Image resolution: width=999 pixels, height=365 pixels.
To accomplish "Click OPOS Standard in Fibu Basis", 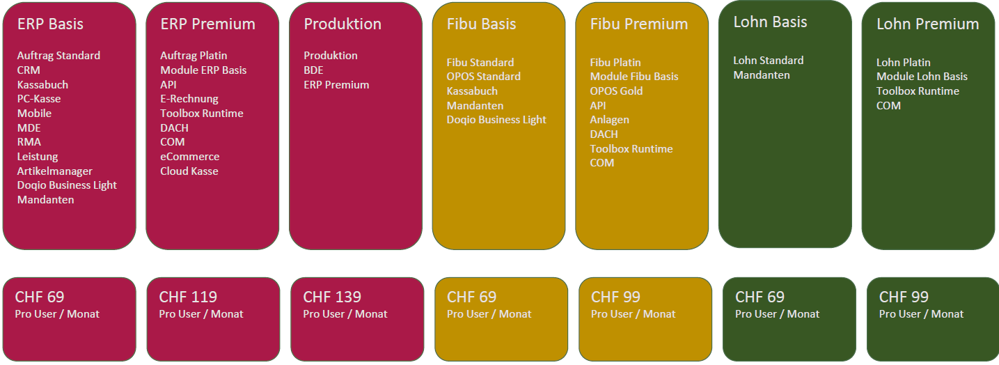I will [x=483, y=77].
